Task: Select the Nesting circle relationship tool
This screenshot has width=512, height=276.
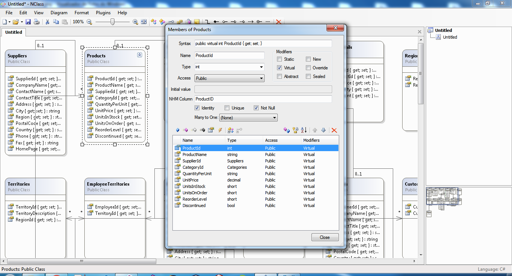Action: (259, 22)
